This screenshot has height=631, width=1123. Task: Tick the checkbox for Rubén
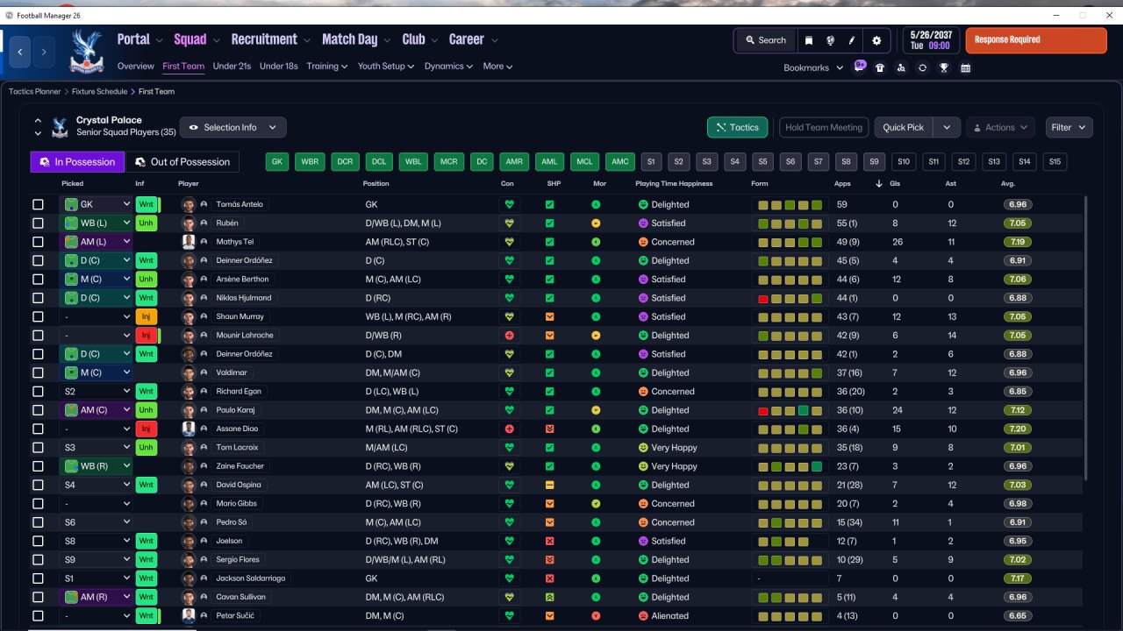coord(38,223)
